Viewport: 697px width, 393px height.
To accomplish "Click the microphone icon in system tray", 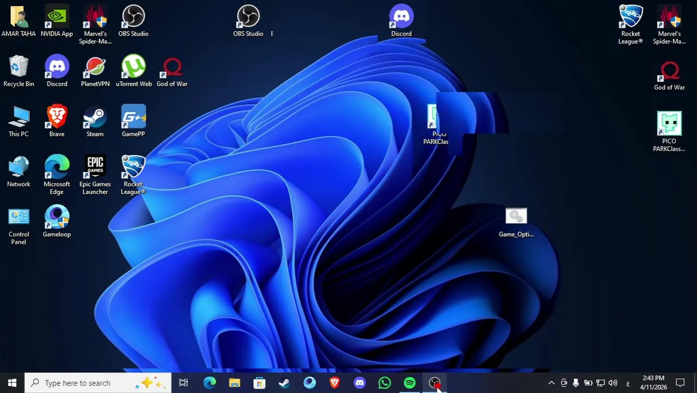I will (x=575, y=383).
